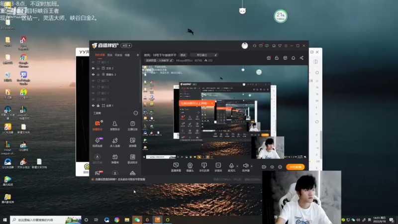Open the 弹幕秀 tool
The height and width of the screenshot is (224, 398).
coord(115,159)
